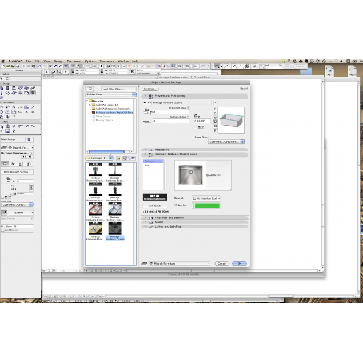Click Floor Plan and Section button in info box
The width and height of the screenshot is (363, 363).
pyautogui.click(x=17, y=172)
